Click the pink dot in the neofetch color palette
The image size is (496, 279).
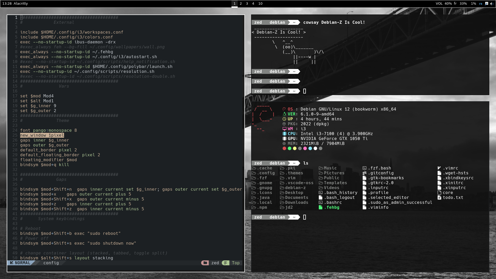(x=305, y=149)
